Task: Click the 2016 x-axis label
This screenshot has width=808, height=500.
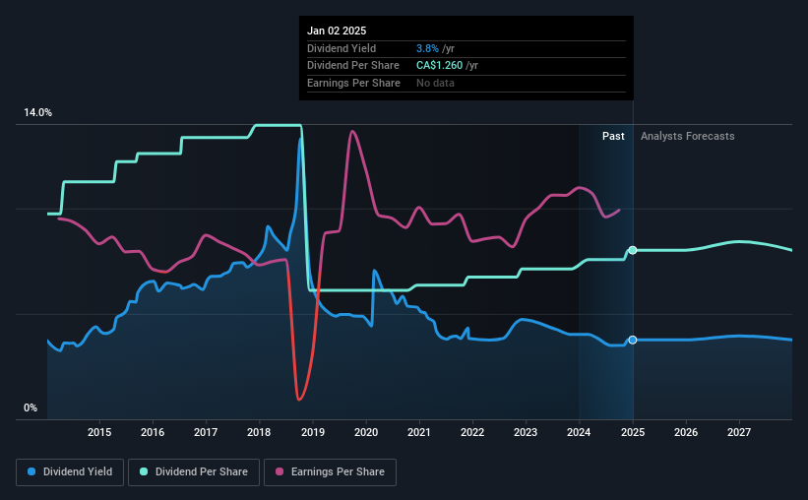Action: 153,432
